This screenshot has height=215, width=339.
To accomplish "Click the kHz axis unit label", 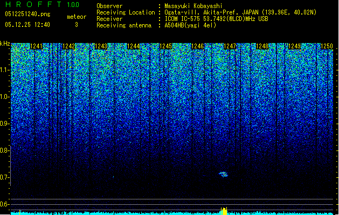I will 5,44.
